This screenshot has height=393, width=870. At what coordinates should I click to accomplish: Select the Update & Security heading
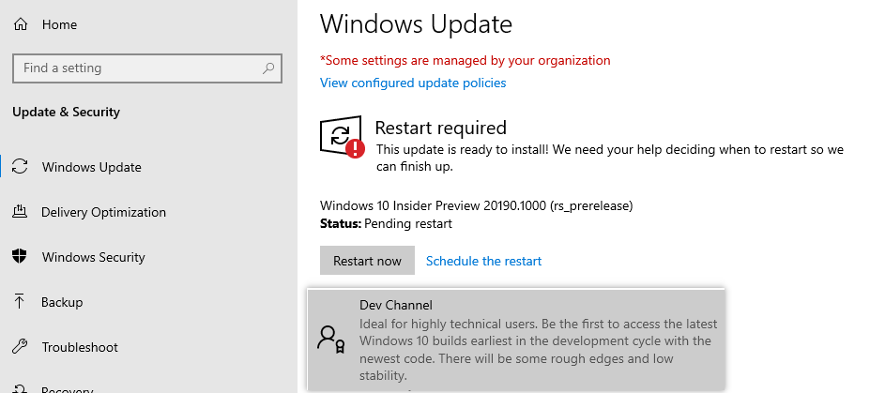point(66,112)
